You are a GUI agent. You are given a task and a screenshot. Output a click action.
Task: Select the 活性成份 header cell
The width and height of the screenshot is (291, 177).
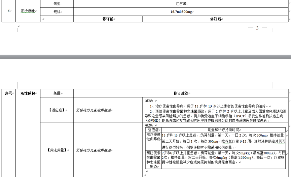point(27,93)
